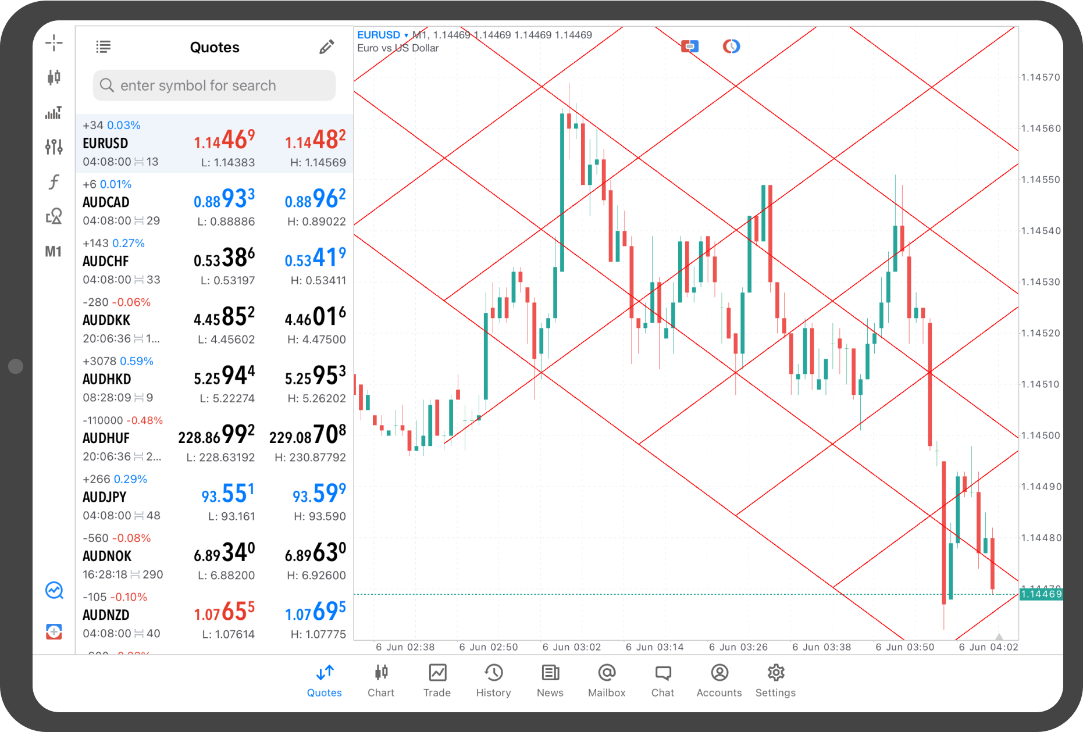This screenshot has height=732, width=1083.
Task: Click the magnifier icon in search
Action: pyautogui.click(x=106, y=85)
